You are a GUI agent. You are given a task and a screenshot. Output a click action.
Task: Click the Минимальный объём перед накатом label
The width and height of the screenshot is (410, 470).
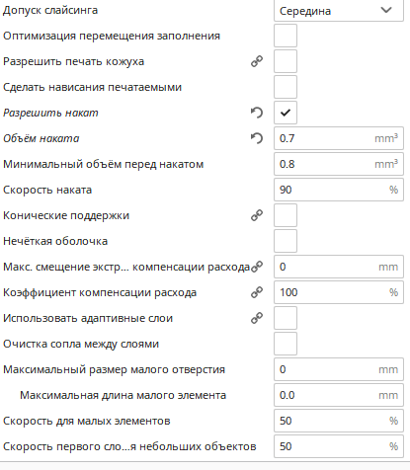click(104, 164)
